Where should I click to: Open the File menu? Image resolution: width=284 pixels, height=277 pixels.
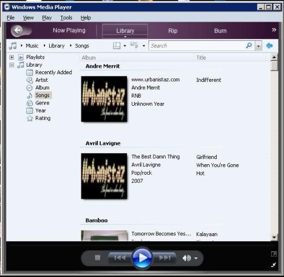click(x=11, y=18)
